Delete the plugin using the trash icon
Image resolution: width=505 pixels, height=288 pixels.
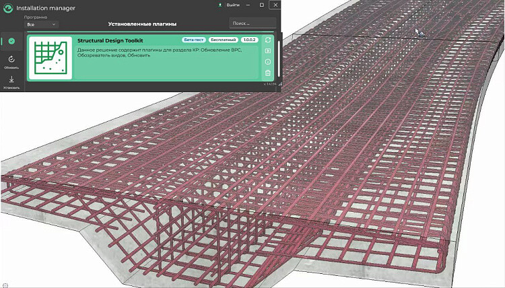point(268,73)
